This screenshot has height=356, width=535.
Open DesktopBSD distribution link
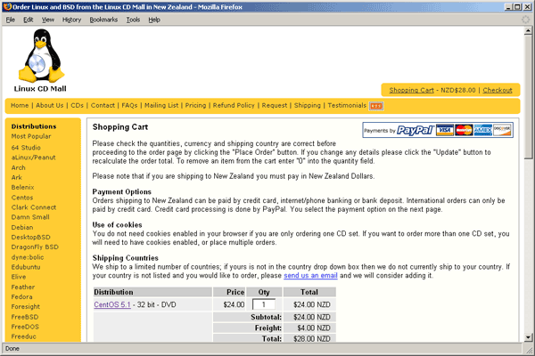click(x=30, y=238)
